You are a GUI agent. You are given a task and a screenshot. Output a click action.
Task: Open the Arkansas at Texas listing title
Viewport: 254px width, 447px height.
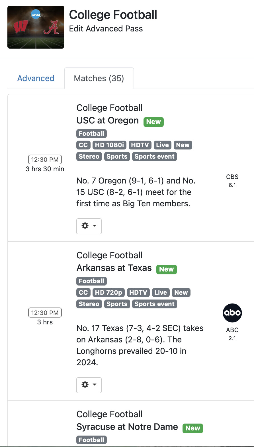[x=114, y=268]
